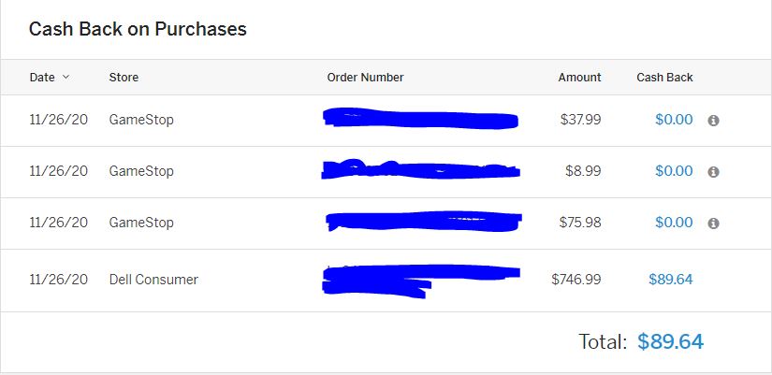Sort table by Date header

pyautogui.click(x=42, y=78)
